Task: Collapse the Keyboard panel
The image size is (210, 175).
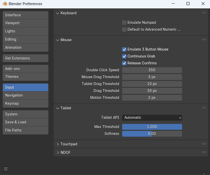Action: point(57,13)
